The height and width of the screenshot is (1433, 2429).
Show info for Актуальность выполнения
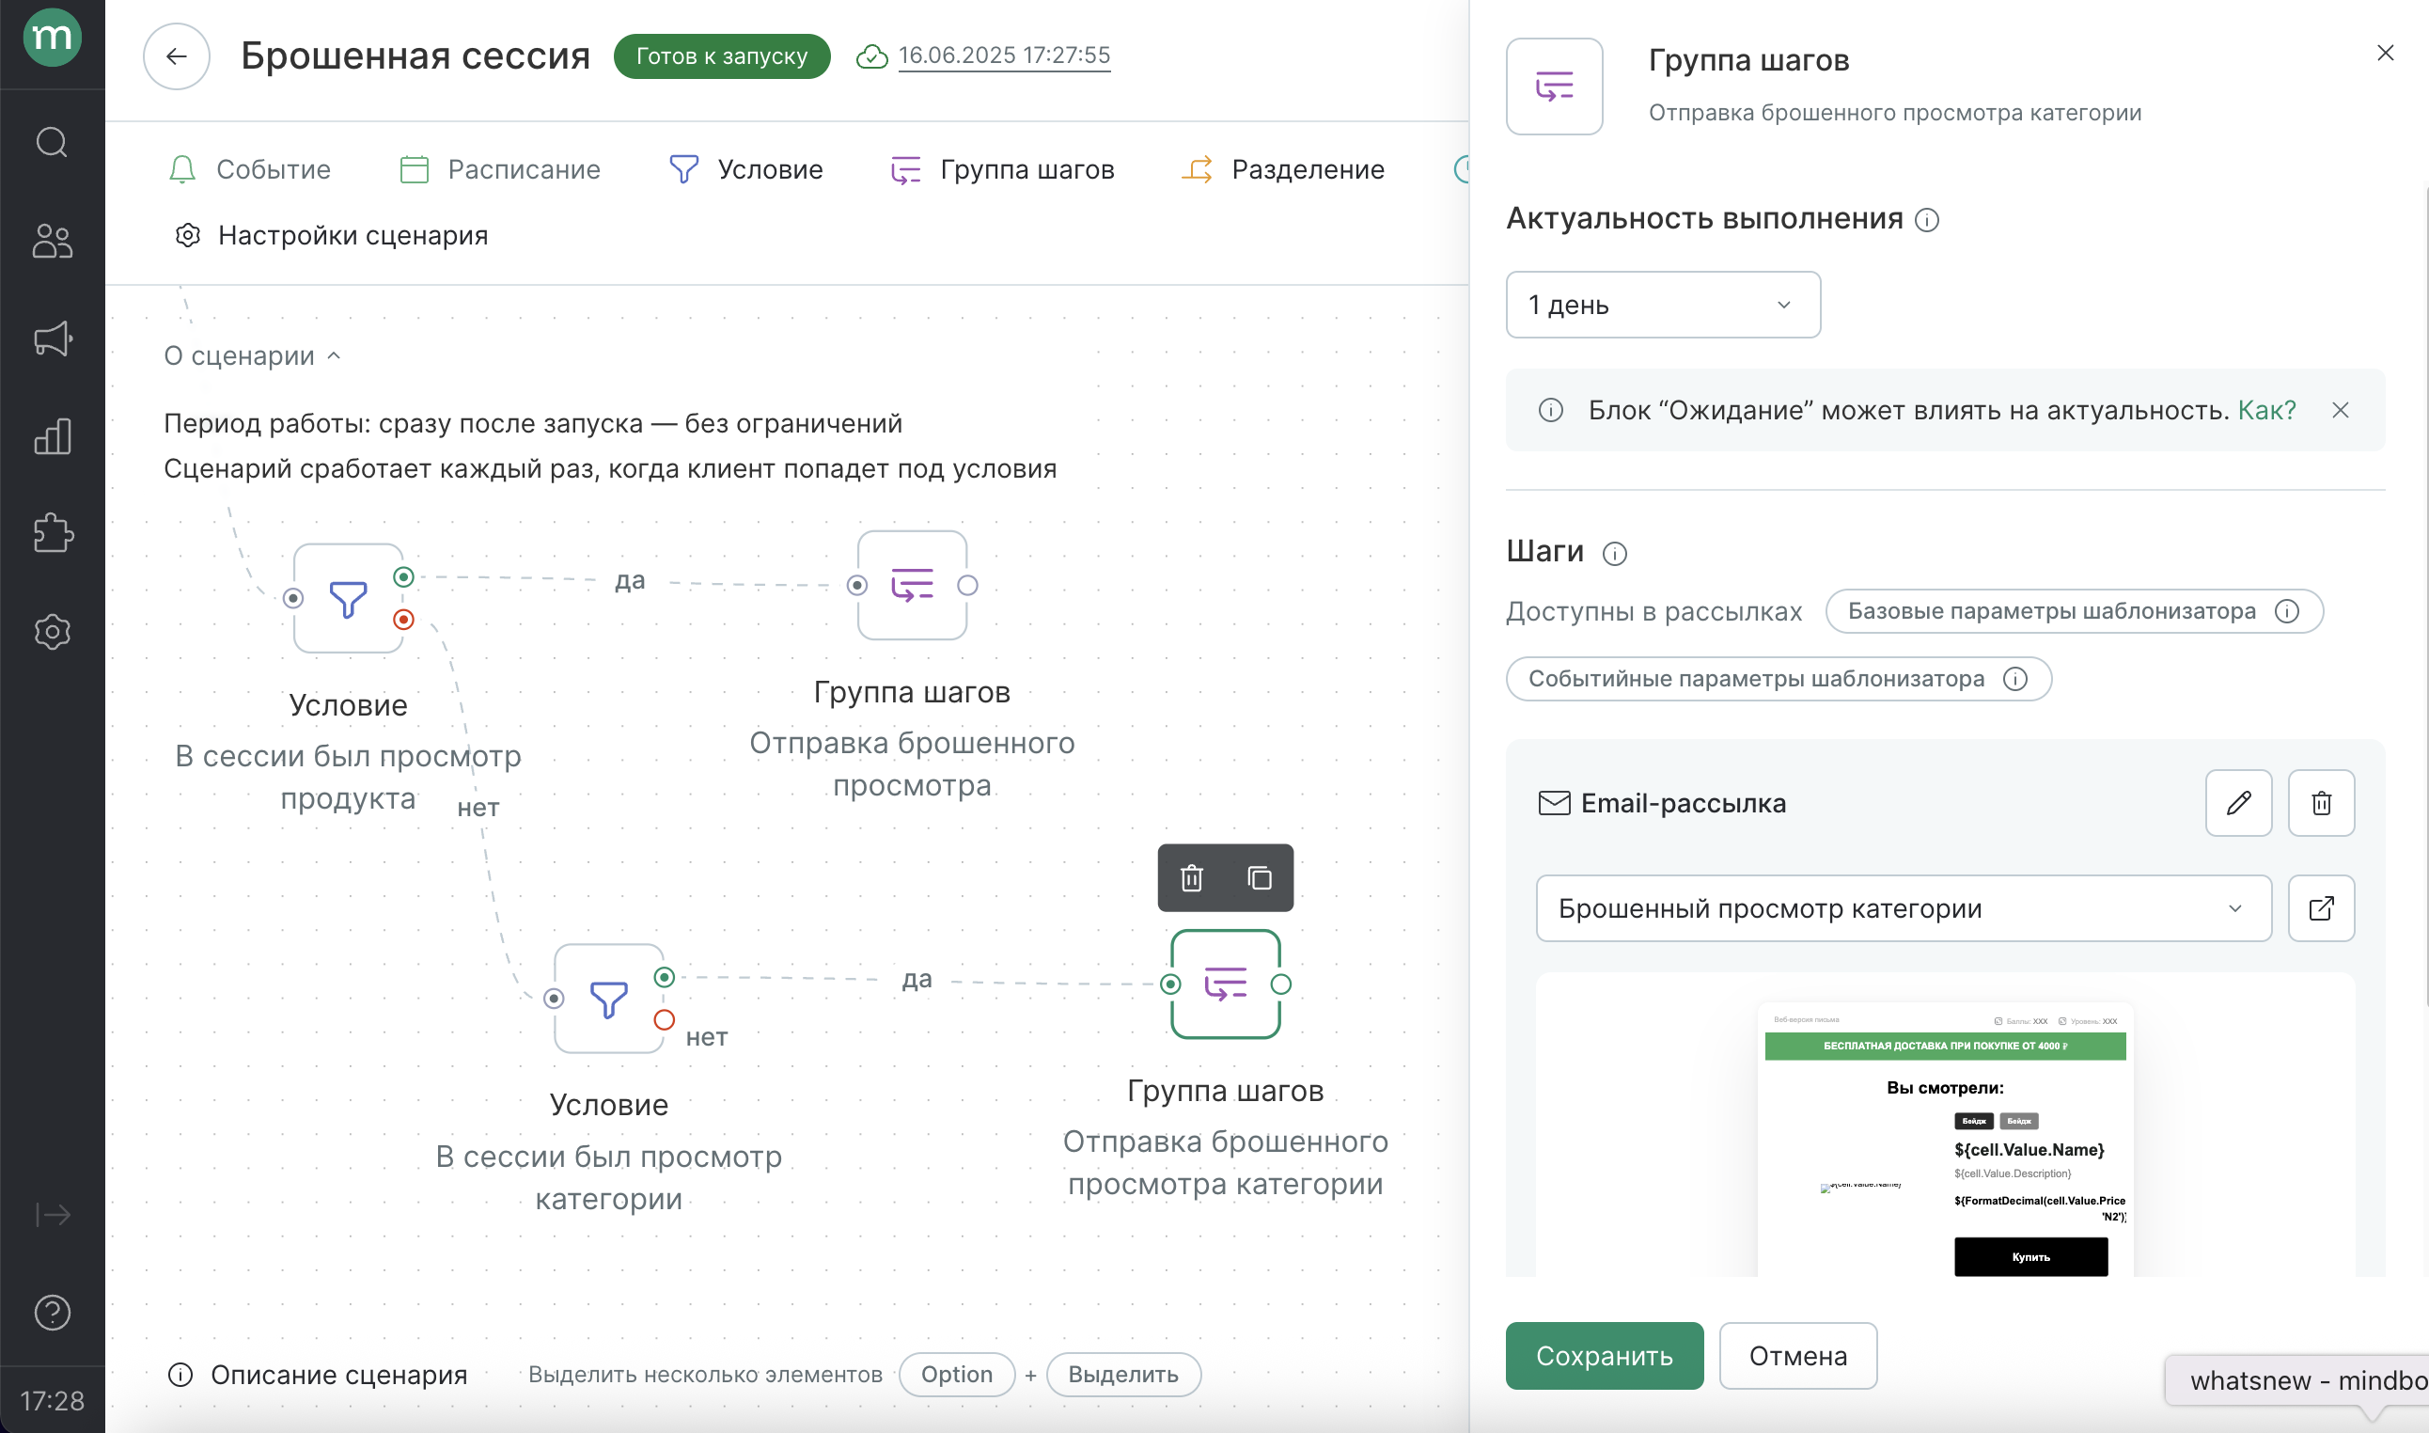tap(1926, 220)
